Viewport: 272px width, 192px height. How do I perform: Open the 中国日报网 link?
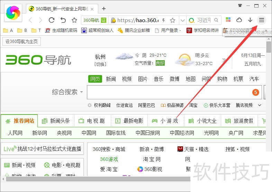(148, 133)
